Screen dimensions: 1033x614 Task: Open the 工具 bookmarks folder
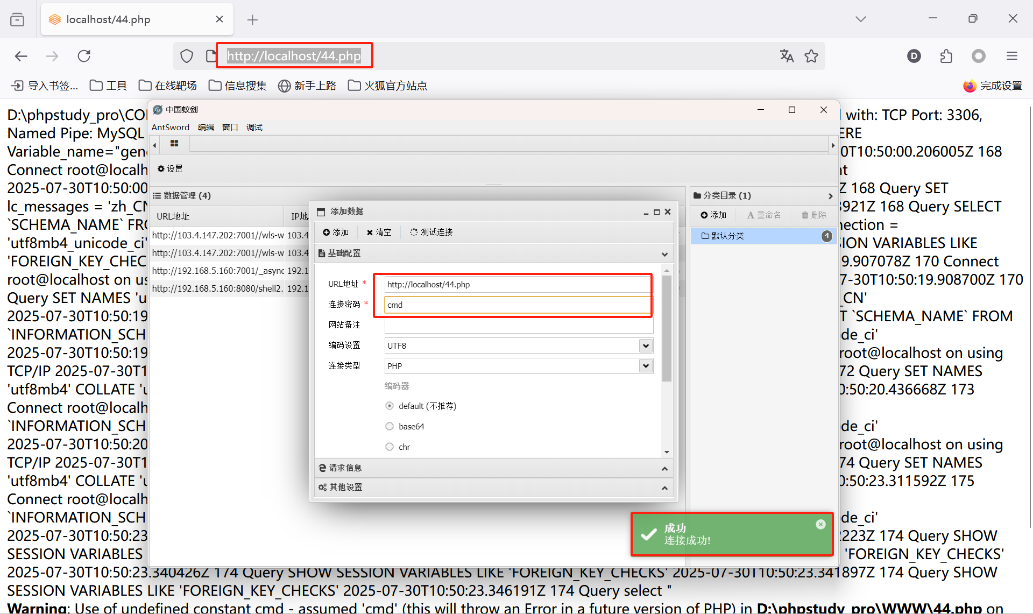pos(108,86)
